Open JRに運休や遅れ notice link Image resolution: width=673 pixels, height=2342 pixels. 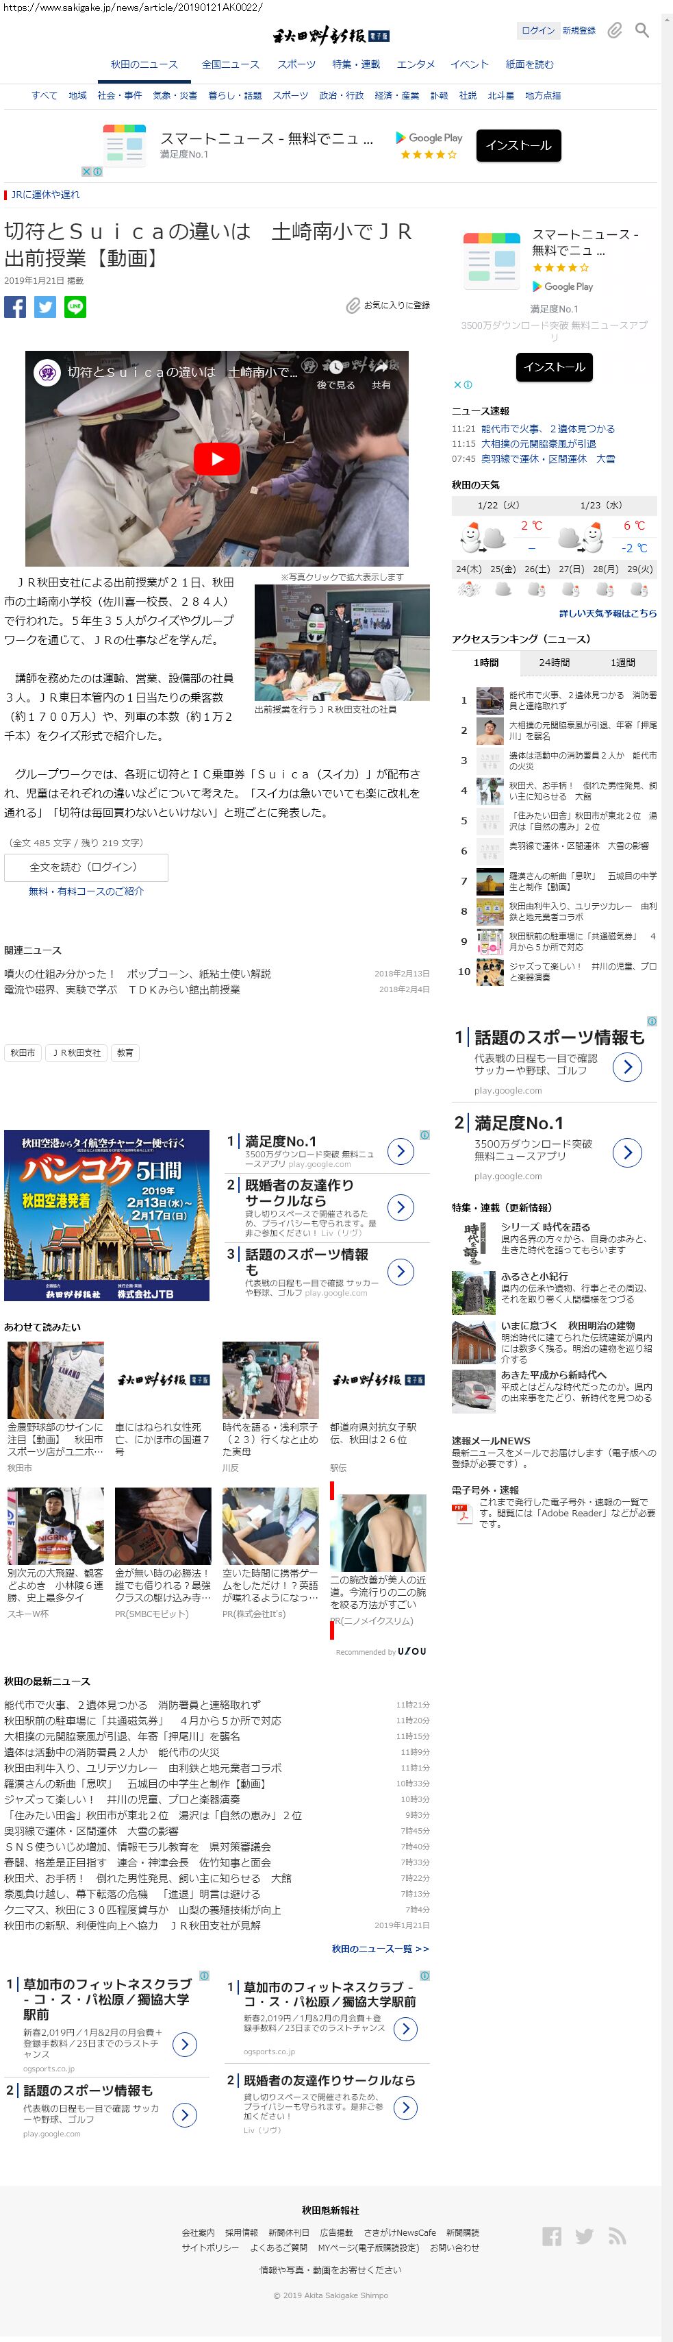click(45, 195)
